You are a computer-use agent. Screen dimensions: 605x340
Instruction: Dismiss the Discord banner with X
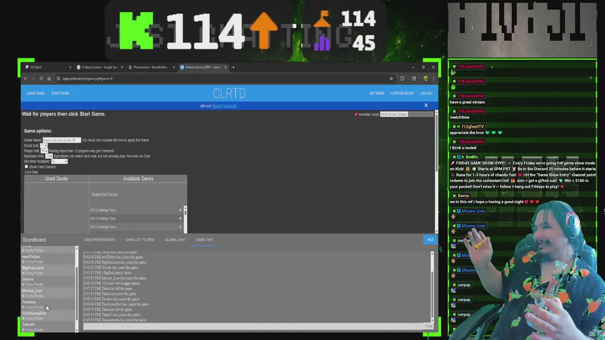pos(426,105)
